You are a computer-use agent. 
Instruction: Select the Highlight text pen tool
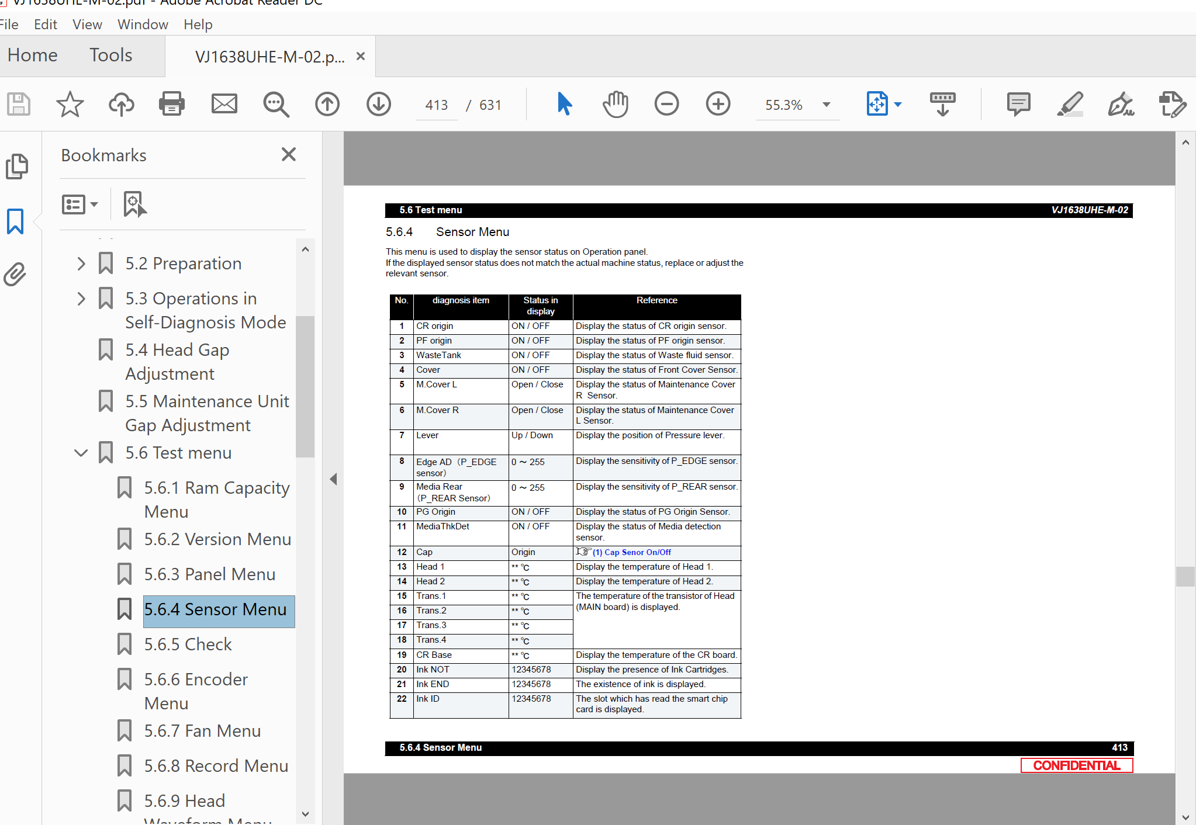(x=1070, y=105)
